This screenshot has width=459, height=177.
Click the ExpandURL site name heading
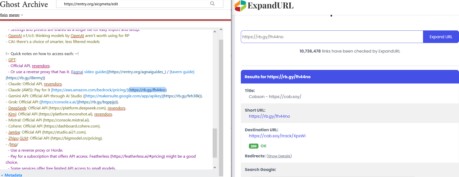[271, 6]
